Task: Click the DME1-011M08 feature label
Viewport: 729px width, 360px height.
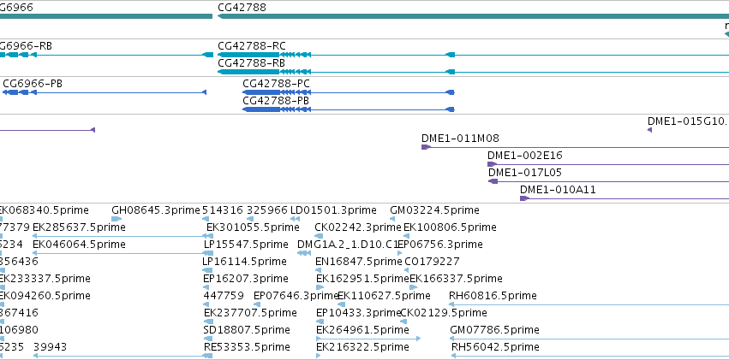Action: [460, 139]
